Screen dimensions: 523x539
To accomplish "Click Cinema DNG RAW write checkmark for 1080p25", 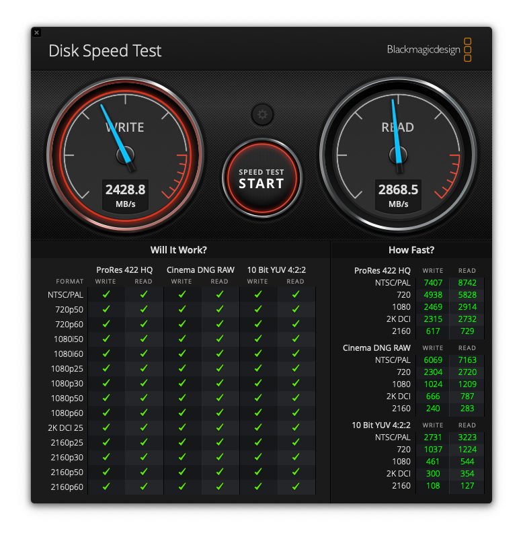I will click(x=182, y=368).
